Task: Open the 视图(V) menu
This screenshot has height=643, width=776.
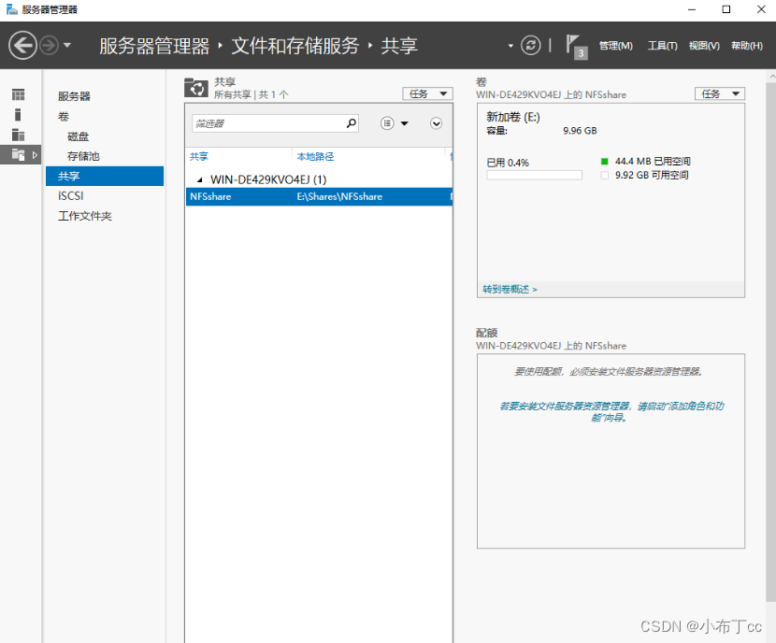Action: coord(704,46)
